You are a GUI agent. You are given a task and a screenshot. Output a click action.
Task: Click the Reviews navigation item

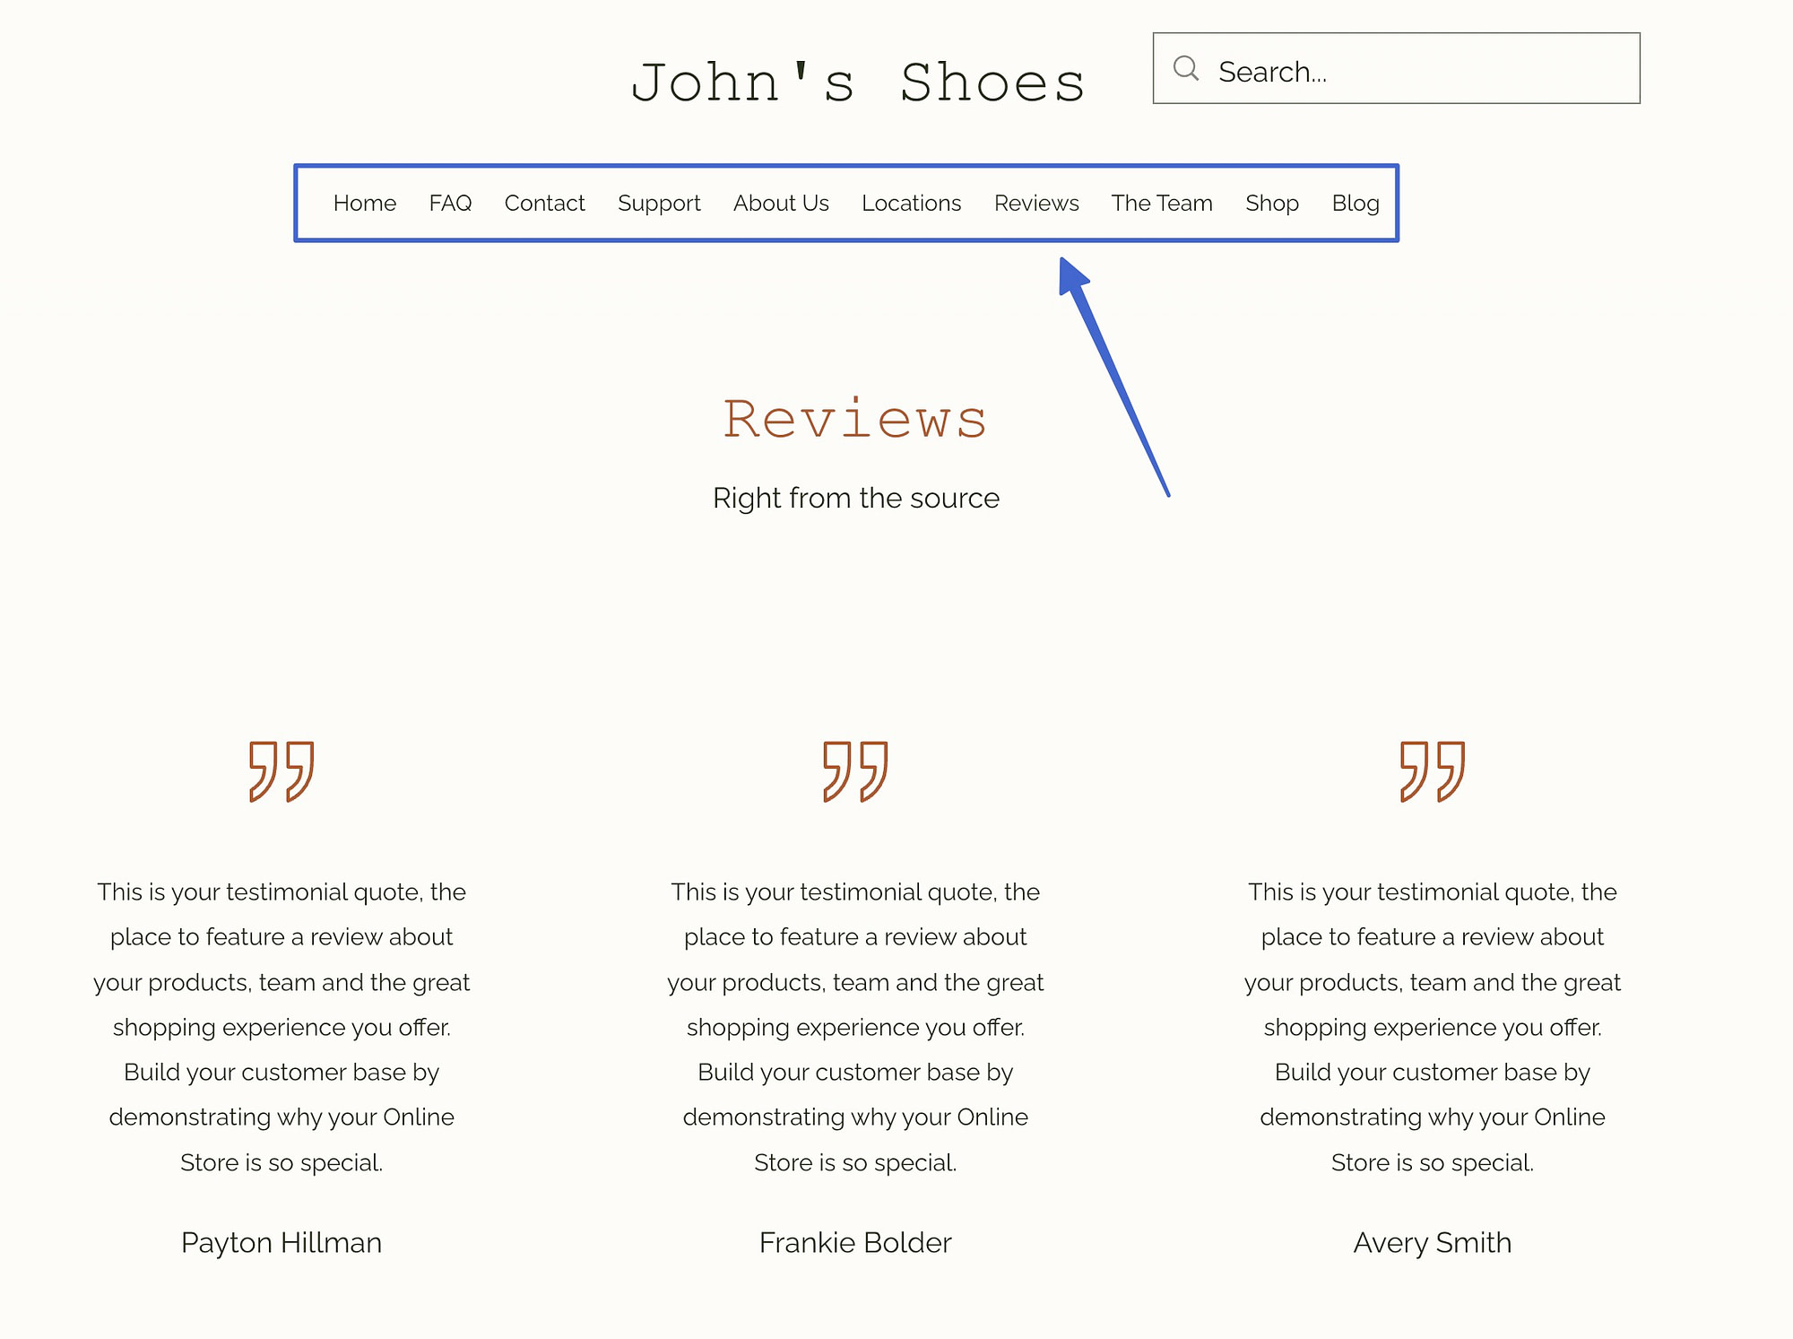click(1036, 203)
